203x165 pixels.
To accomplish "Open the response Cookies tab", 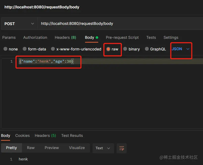I will coord(22,136).
